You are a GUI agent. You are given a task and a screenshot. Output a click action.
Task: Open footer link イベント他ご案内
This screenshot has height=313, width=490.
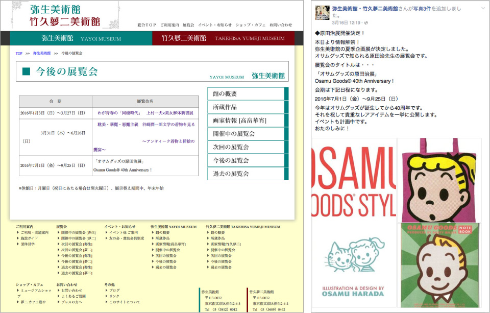tap(124, 233)
